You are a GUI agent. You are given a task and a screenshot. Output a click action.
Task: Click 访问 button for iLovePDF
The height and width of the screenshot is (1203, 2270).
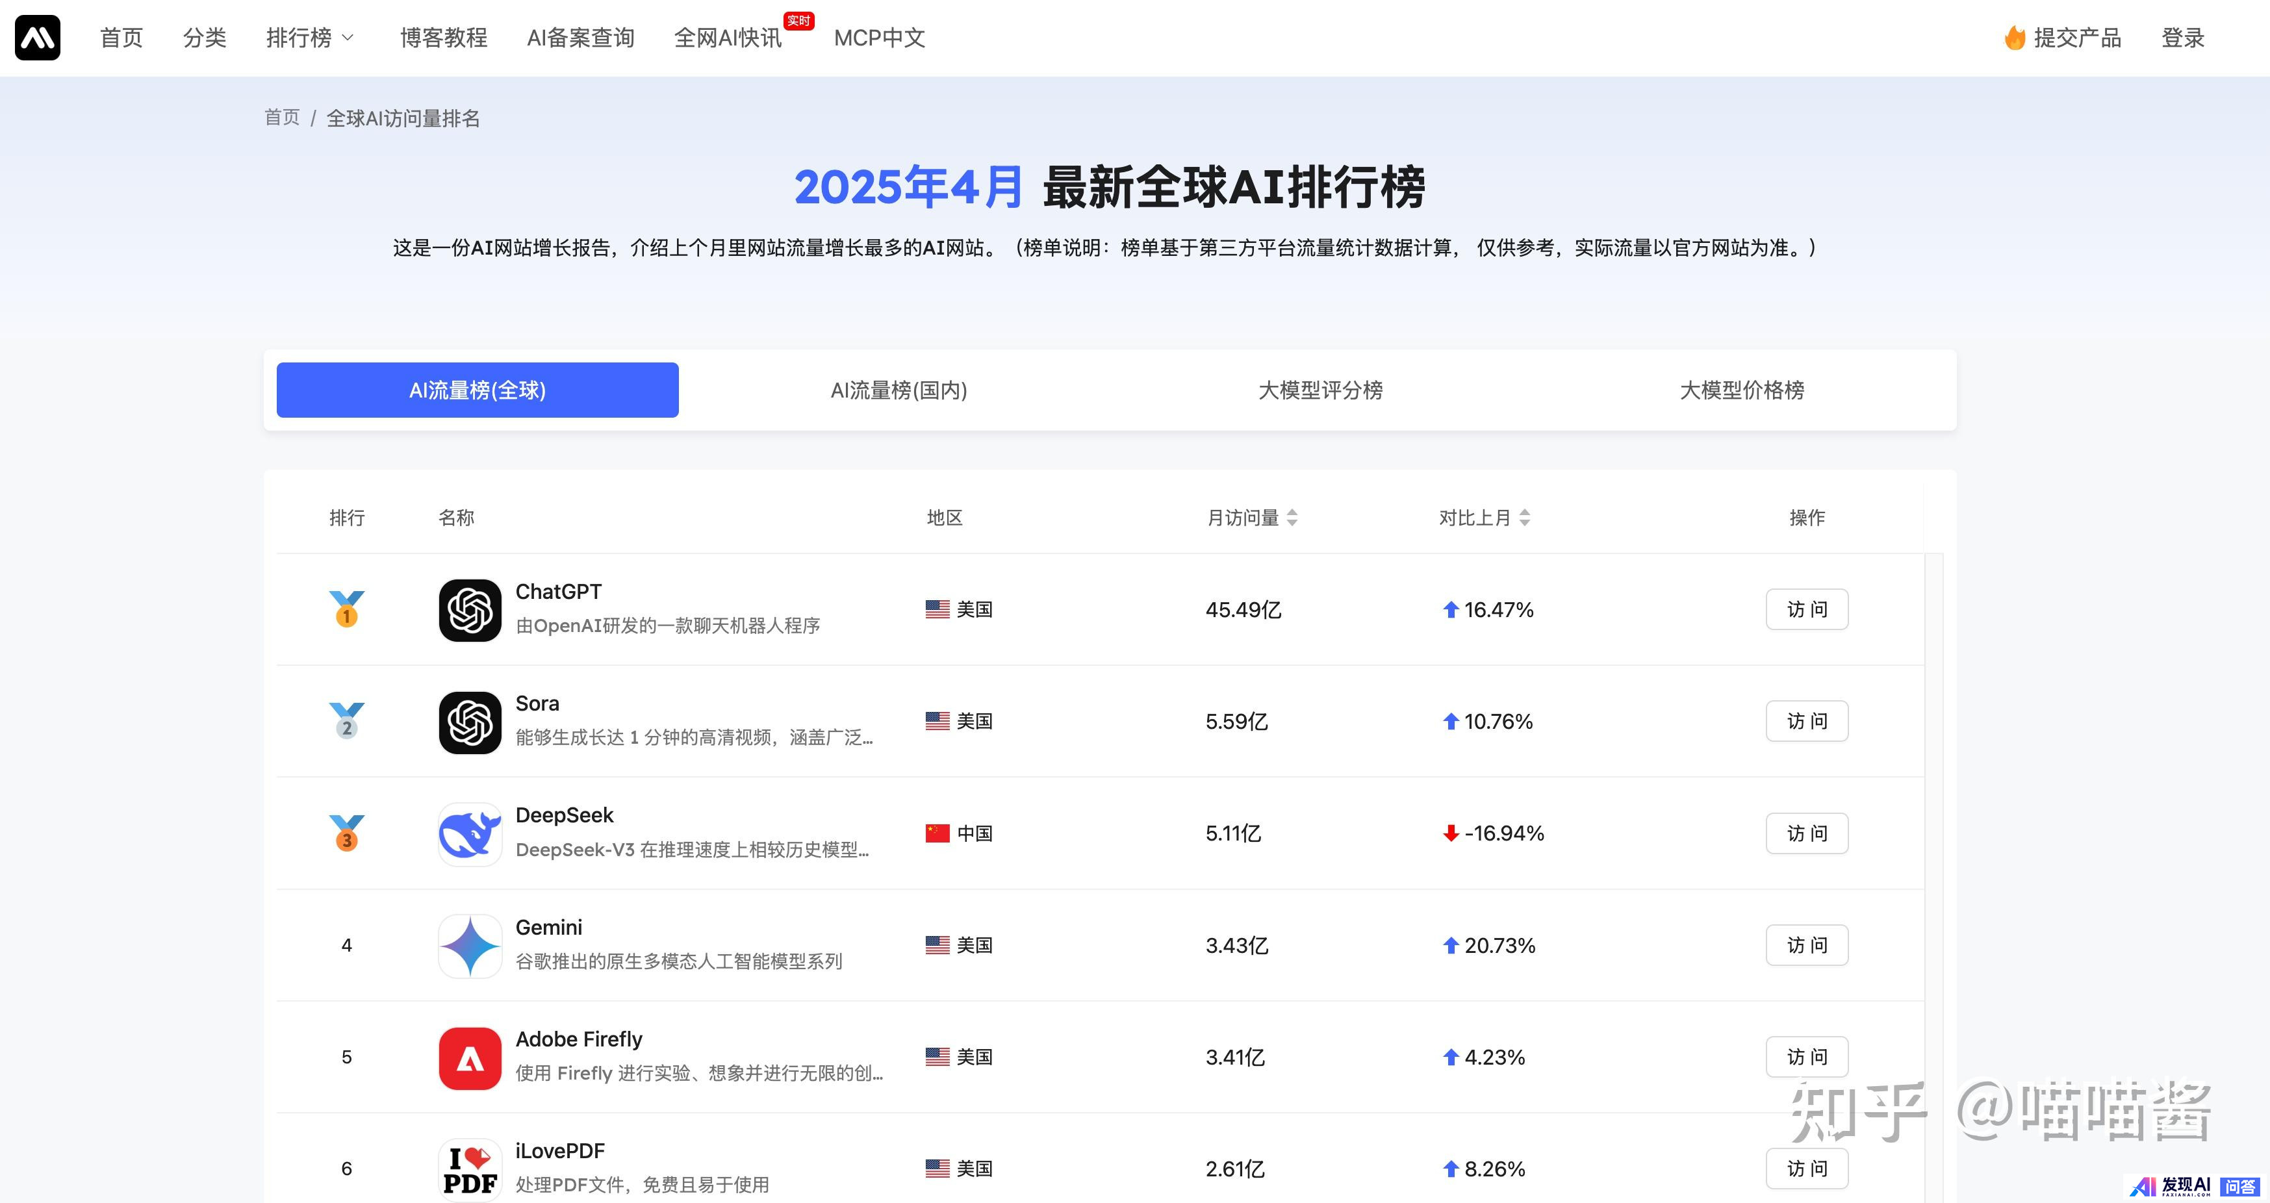point(1807,1169)
